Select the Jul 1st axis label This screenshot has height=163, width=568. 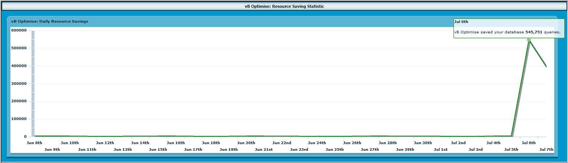[441, 150]
